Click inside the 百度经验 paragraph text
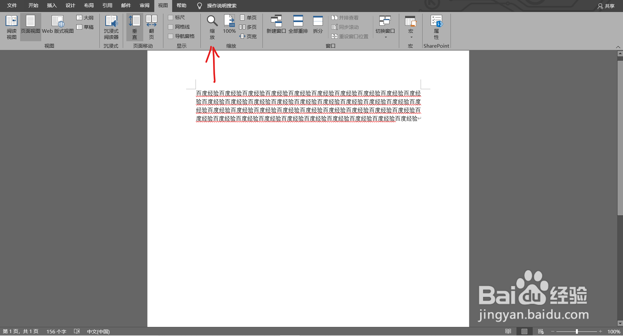The width and height of the screenshot is (623, 336). [308, 106]
